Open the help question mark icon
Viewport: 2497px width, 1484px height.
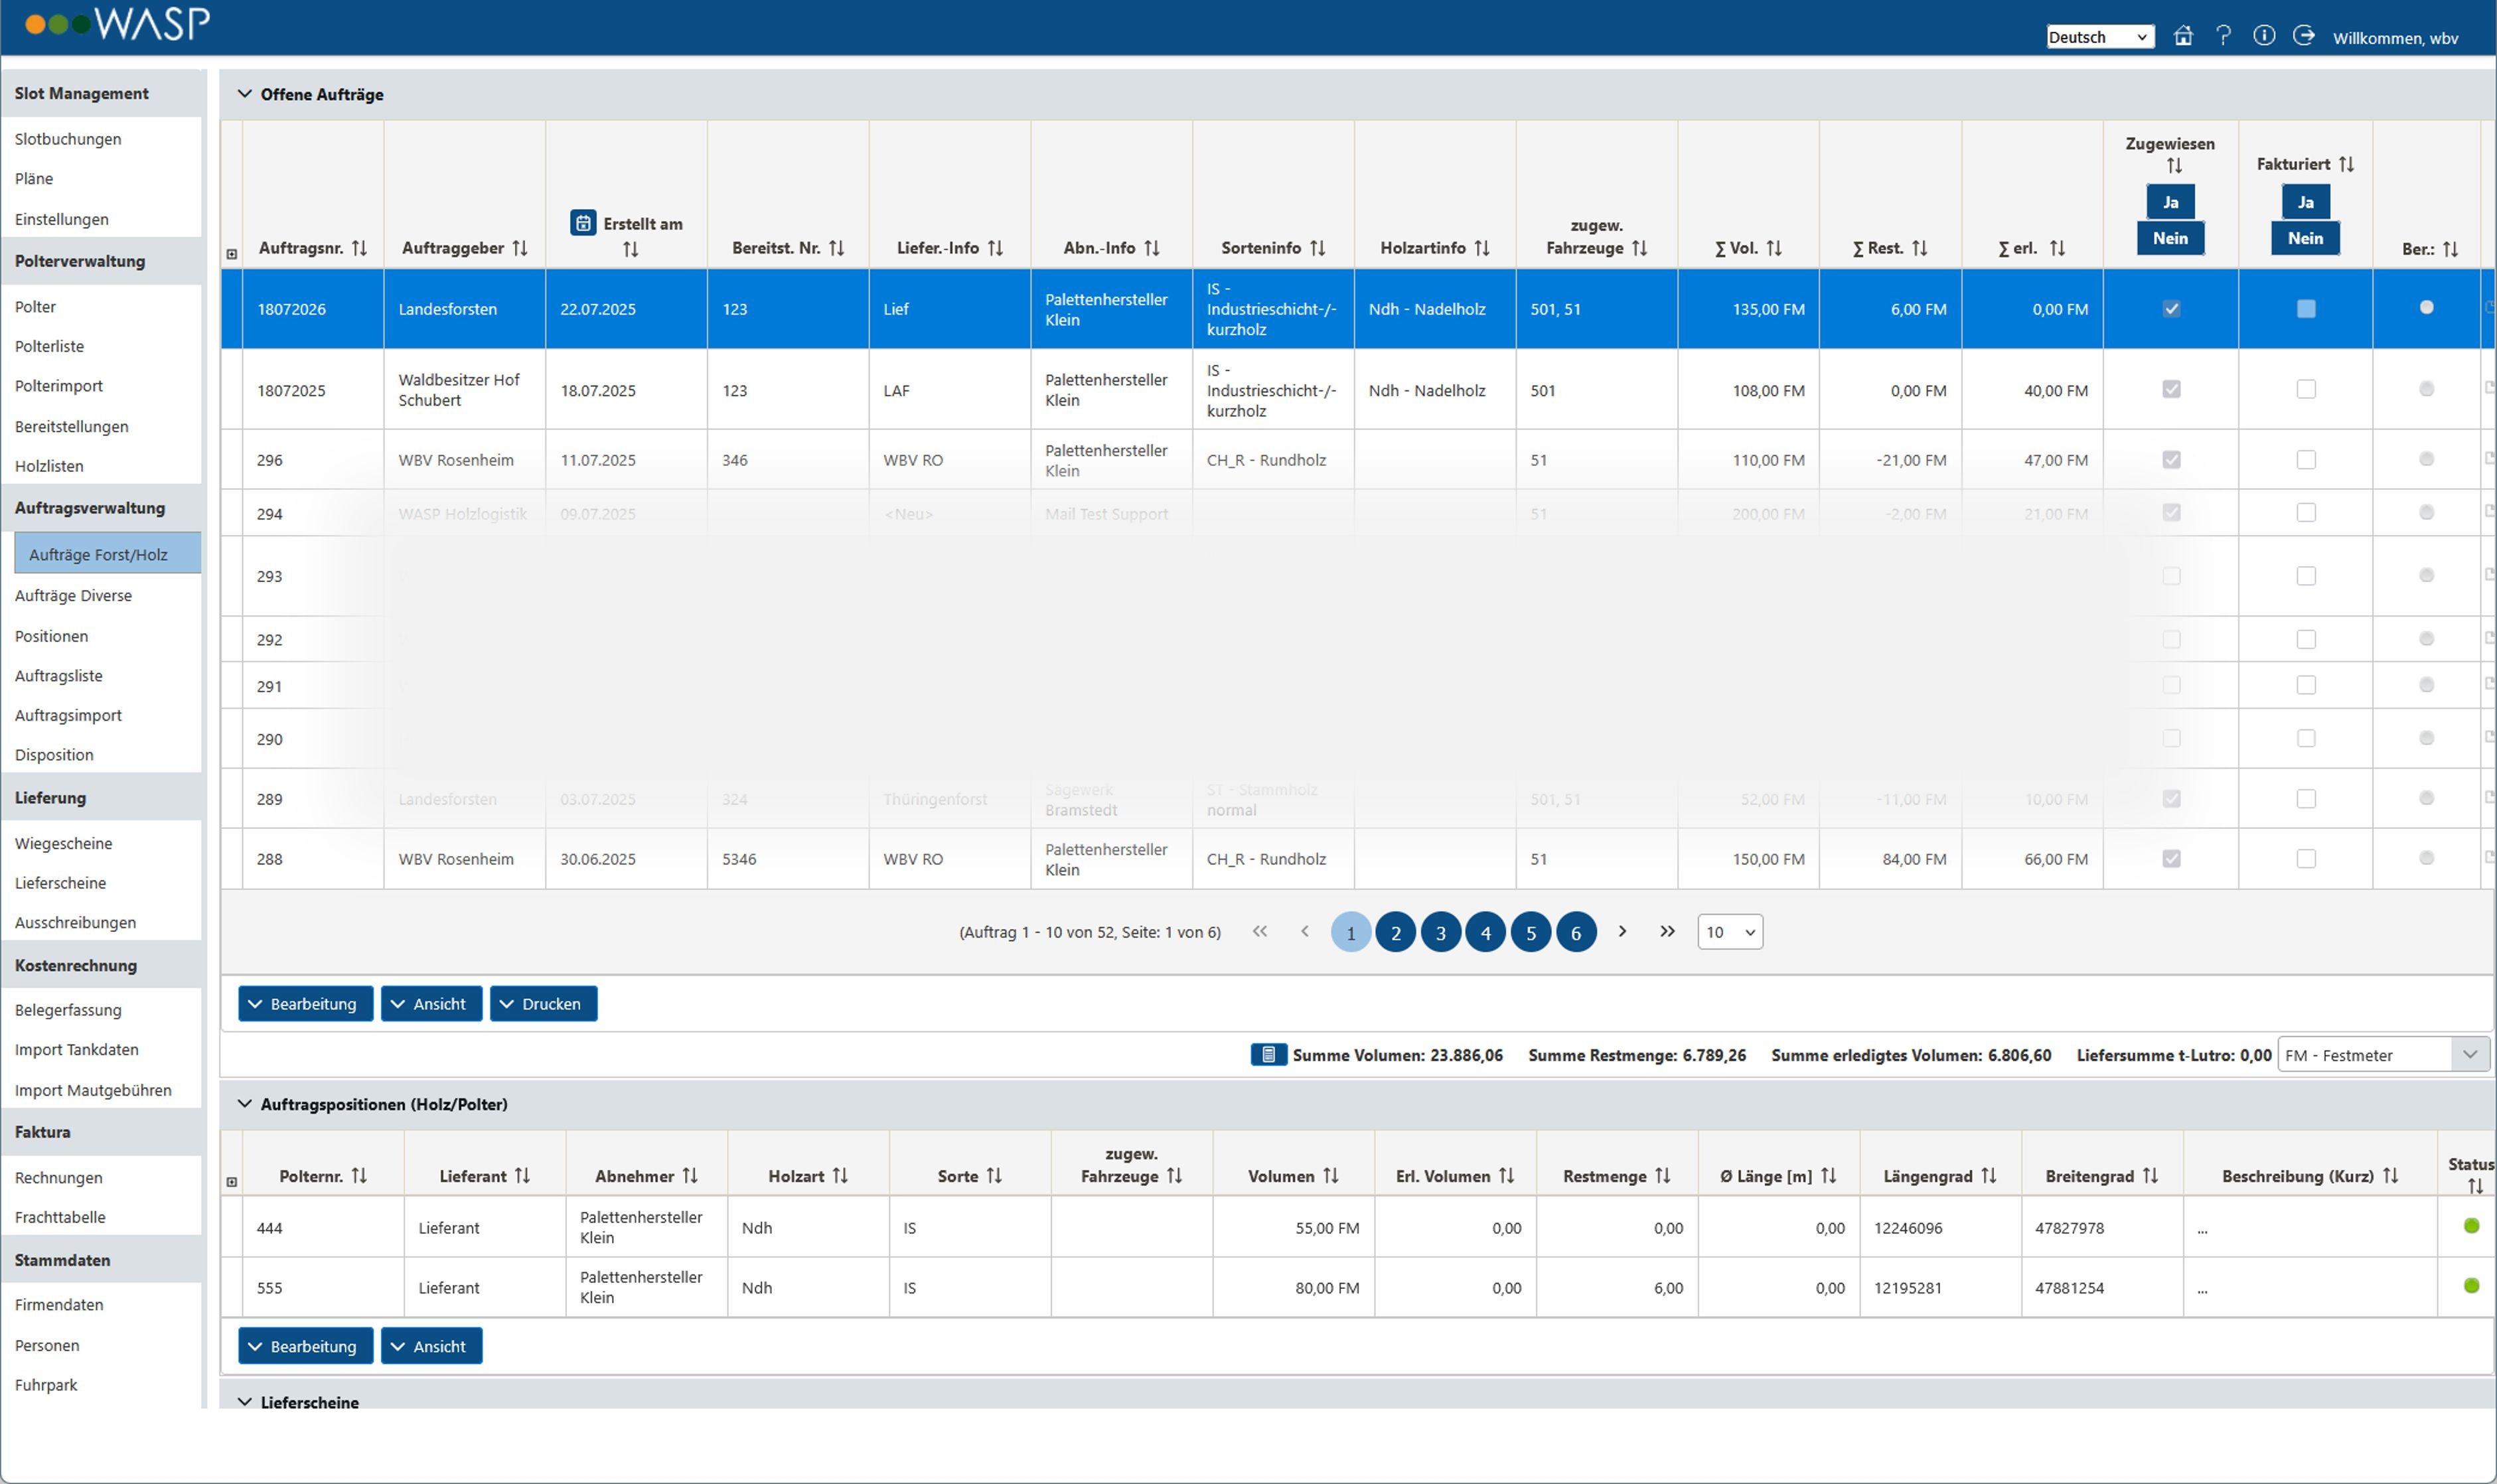coord(2223,36)
